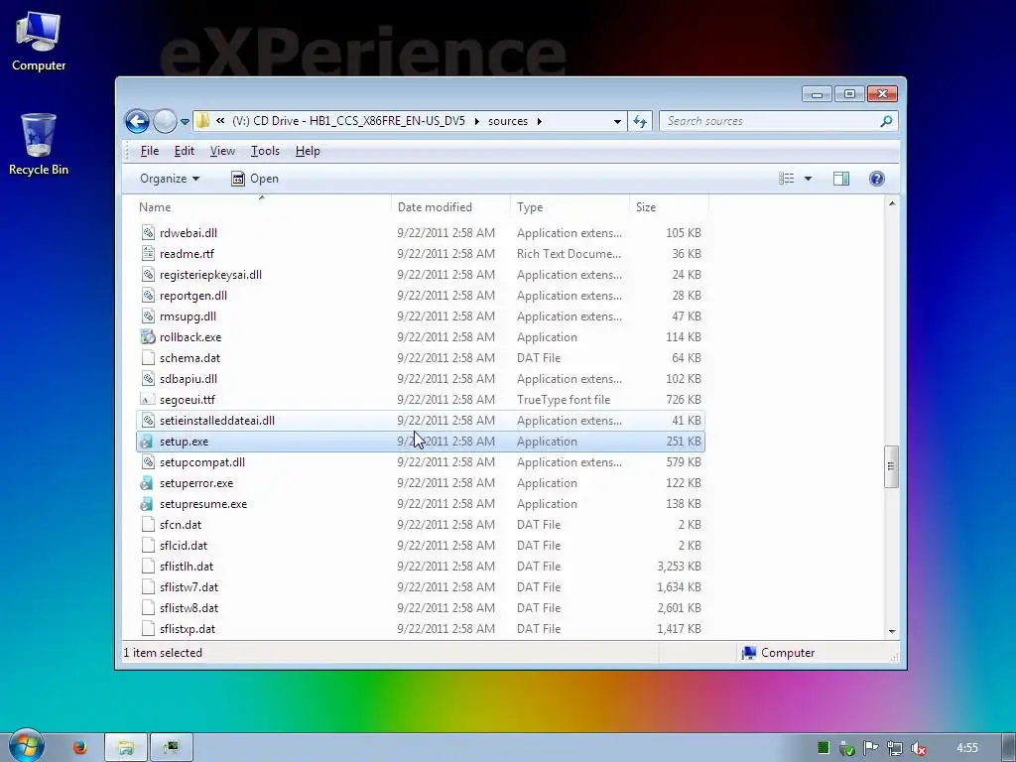The height and width of the screenshot is (762, 1016).
Task: Click the scroll down arrow
Action: tap(892, 631)
